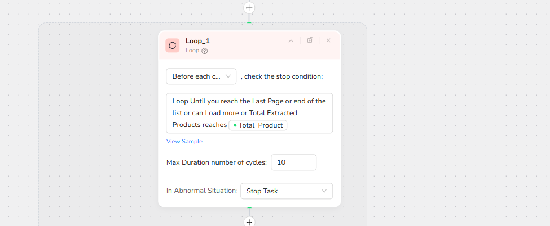
Task: Click the Loop_1 node title
Action: click(197, 40)
